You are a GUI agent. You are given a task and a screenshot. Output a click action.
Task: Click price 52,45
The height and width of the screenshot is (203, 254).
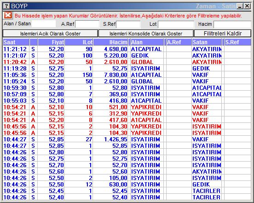57,191
